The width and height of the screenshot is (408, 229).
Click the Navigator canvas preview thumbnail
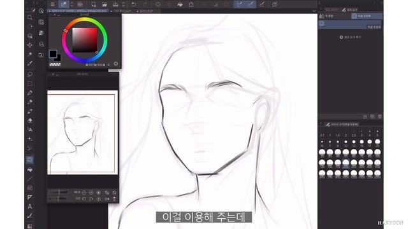click(x=82, y=132)
